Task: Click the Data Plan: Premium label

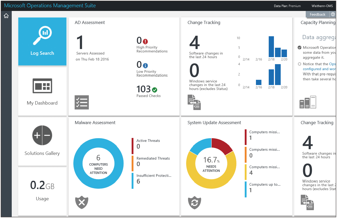Action: 287,6
